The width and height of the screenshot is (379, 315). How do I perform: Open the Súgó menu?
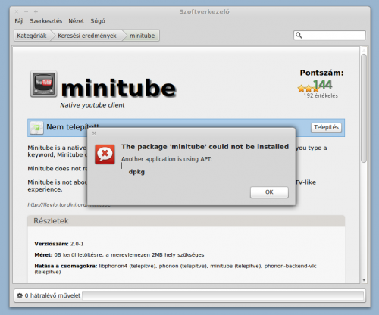[98, 21]
